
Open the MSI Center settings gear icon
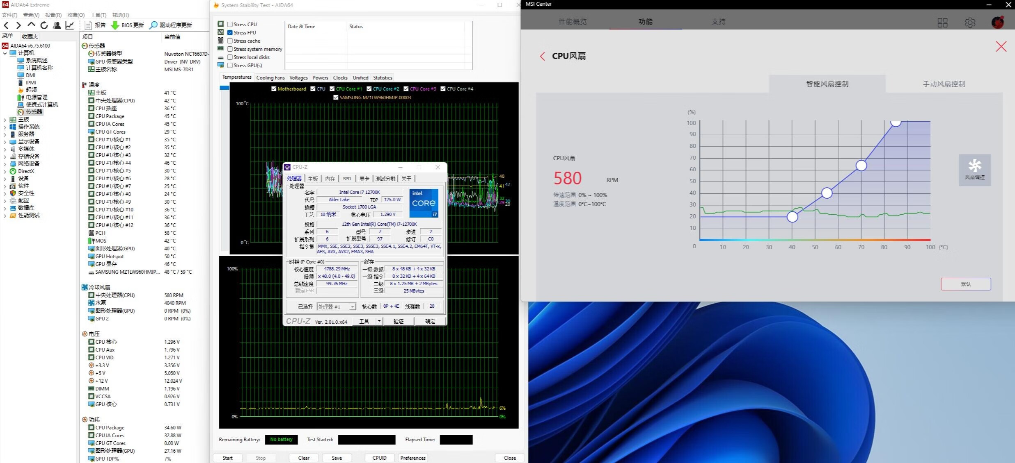click(x=970, y=23)
